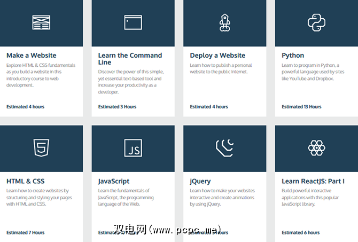Open the HTML & CSS course title
Image resolution: width=358 pixels, height=242 pixels.
pos(26,181)
